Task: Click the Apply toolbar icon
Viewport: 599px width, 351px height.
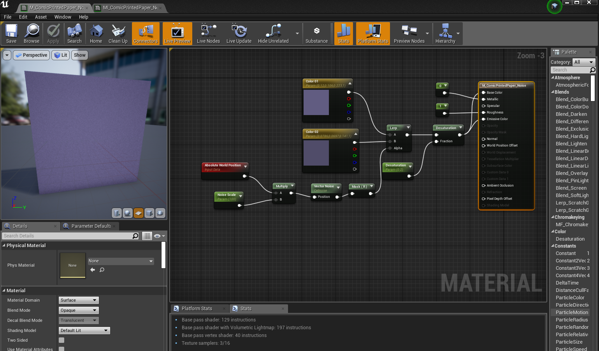Action: 53,33
